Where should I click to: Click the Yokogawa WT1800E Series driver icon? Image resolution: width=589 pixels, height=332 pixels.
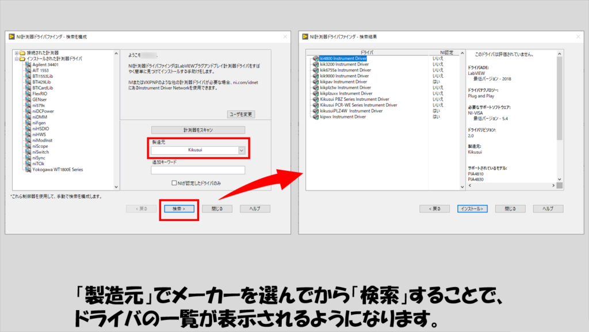28,170
